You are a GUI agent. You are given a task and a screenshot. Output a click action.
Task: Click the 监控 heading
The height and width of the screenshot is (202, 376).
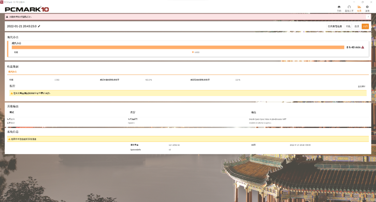12,86
